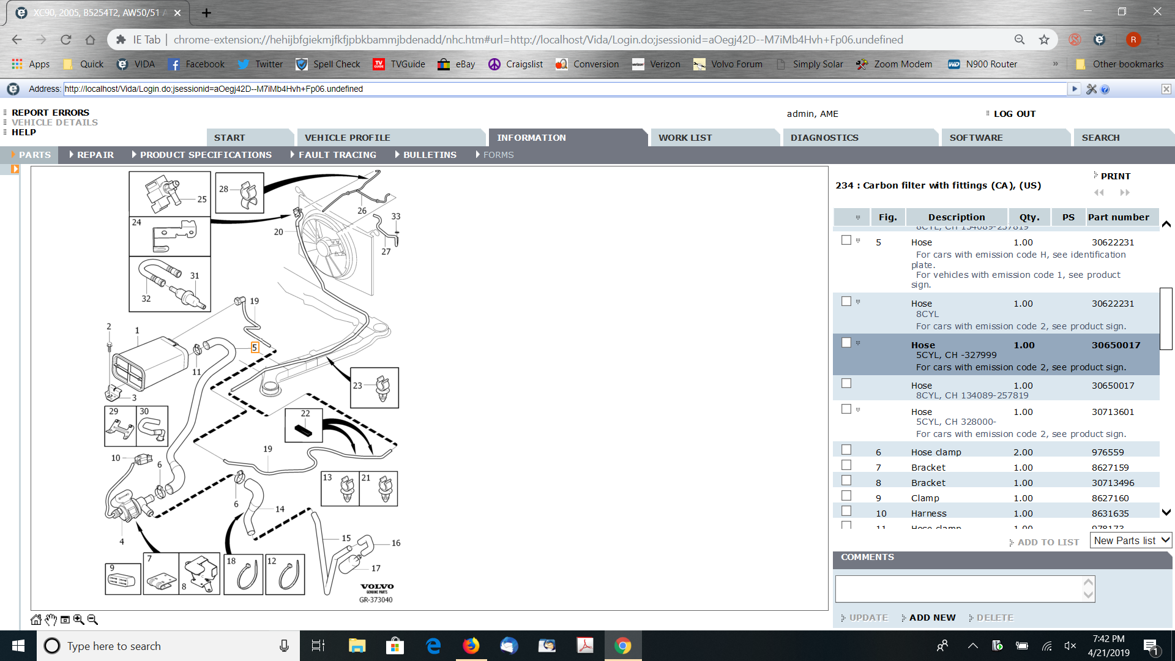Go to the previous parts page arrow
The height and width of the screenshot is (661, 1175).
point(1099,193)
